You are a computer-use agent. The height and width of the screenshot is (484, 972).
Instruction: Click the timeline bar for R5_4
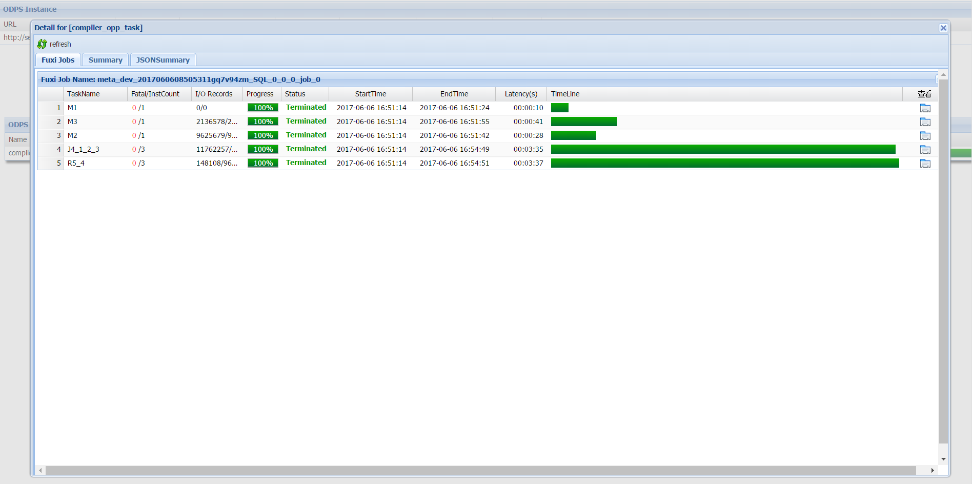click(724, 163)
